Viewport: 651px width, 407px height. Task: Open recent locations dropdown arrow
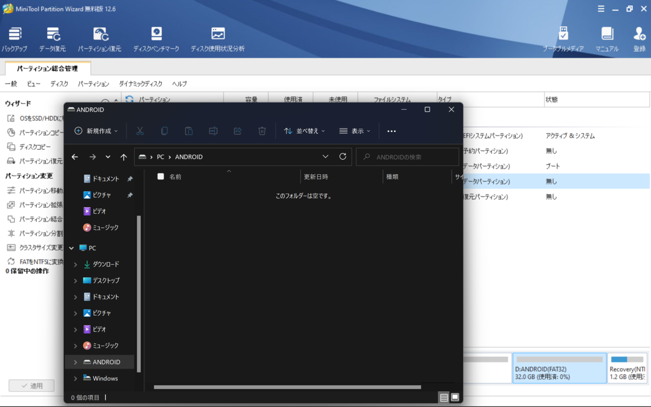pyautogui.click(x=108, y=157)
